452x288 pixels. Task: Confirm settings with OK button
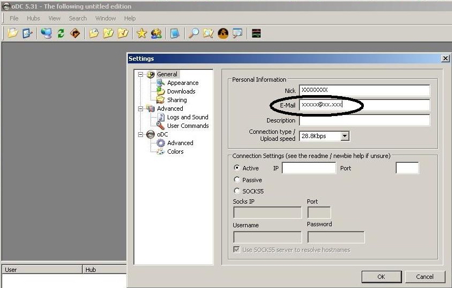(382, 277)
